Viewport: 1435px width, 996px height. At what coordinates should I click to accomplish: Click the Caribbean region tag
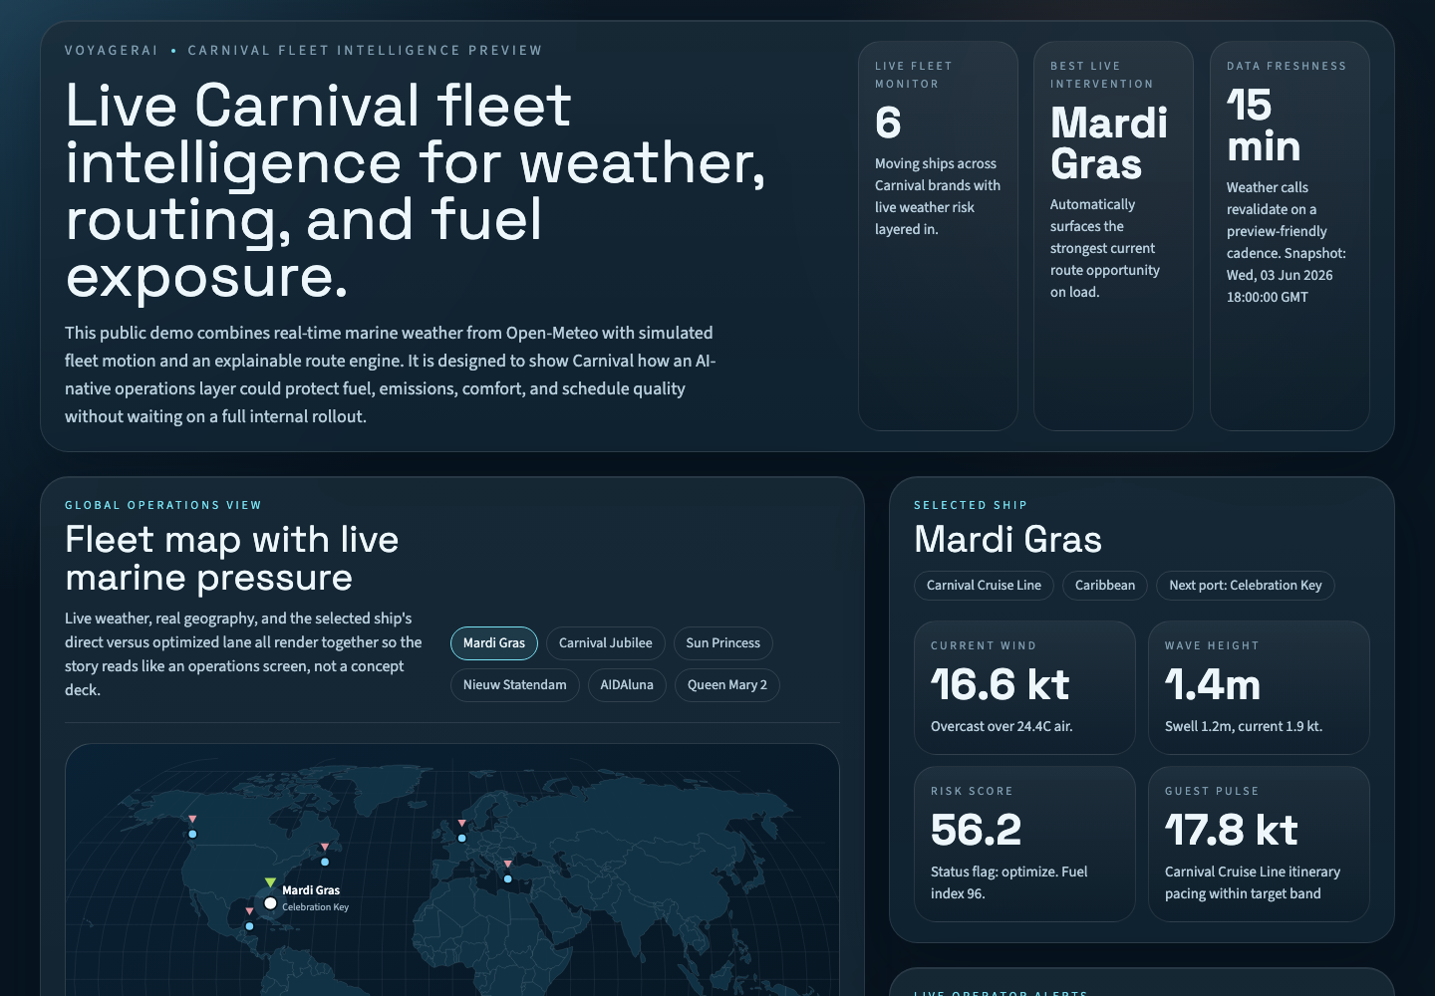tap(1105, 586)
